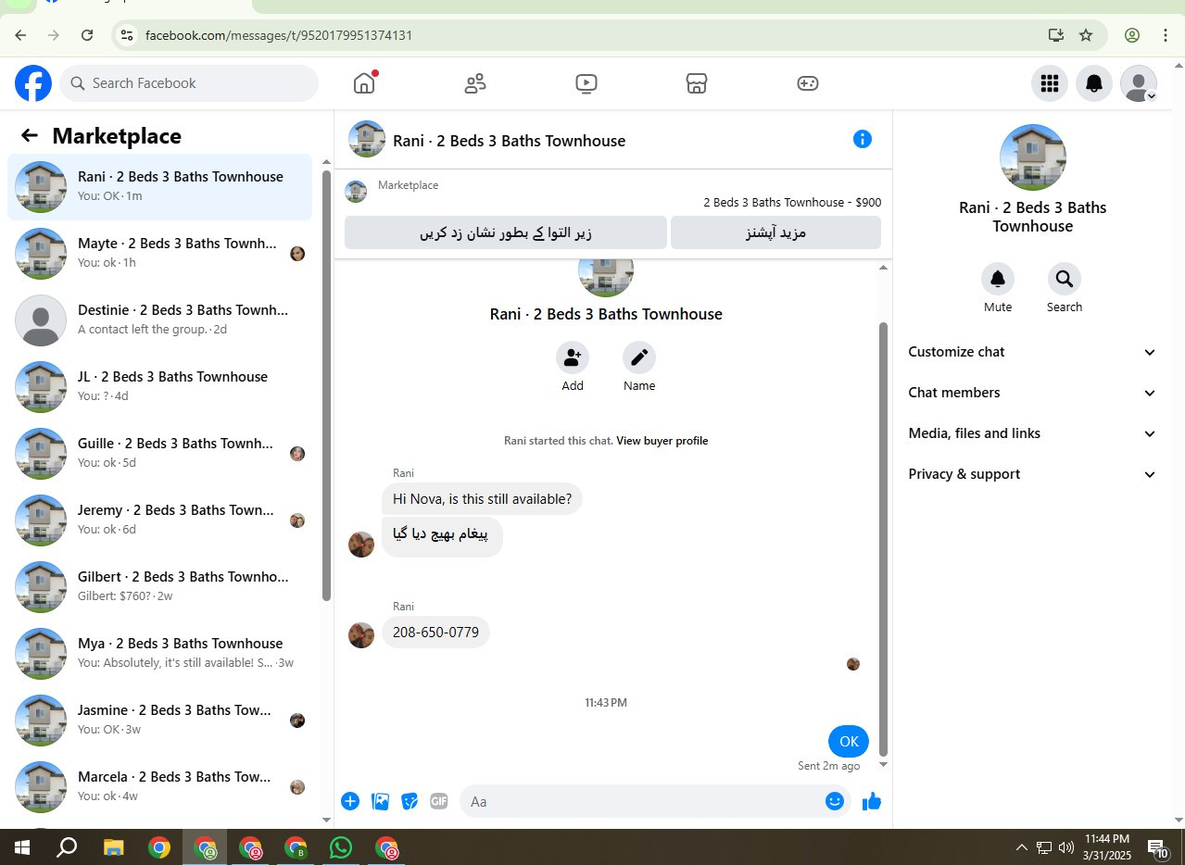Expand the Privacy & support section

pos(1032,474)
